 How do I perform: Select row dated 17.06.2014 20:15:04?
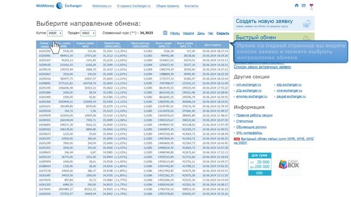[133, 180]
